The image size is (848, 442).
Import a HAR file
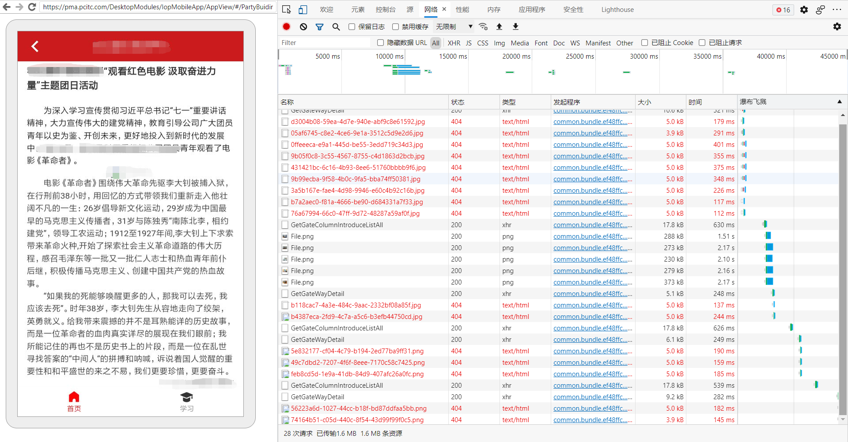click(x=499, y=26)
